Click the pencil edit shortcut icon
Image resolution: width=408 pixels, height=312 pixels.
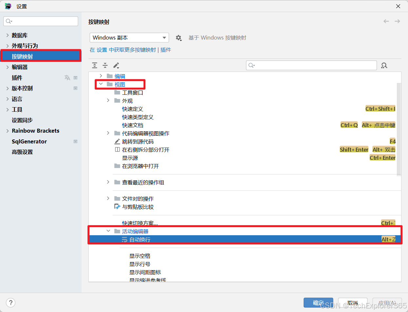pyautogui.click(x=116, y=65)
